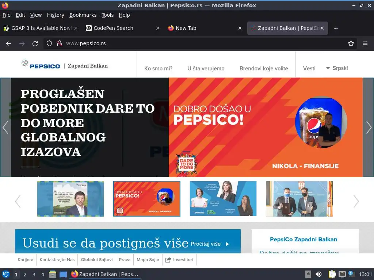The height and width of the screenshot is (280, 374).
Task: Select the three women thumbnail
Action: [223, 199]
